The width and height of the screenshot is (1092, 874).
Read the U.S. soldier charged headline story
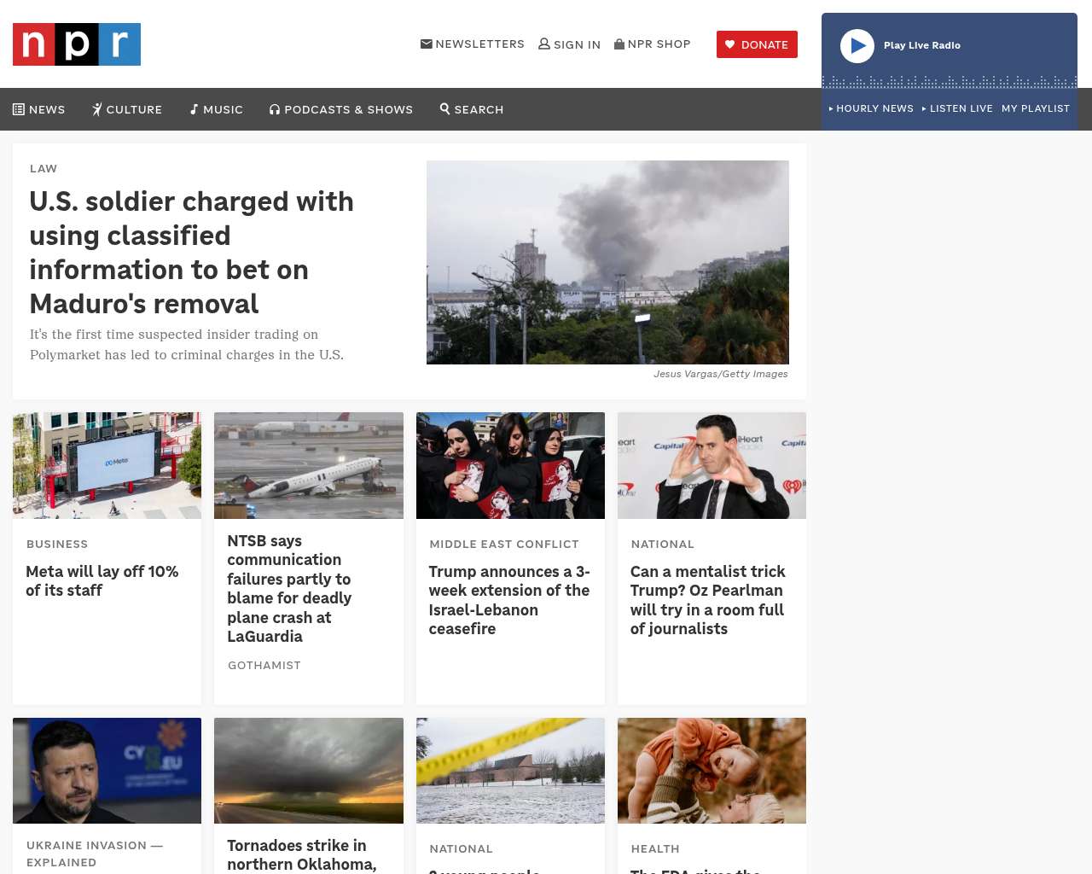click(192, 253)
